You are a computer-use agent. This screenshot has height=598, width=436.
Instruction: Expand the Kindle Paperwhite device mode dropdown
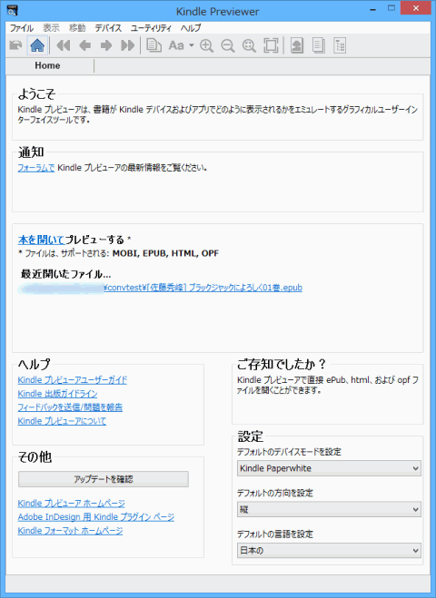tap(329, 468)
